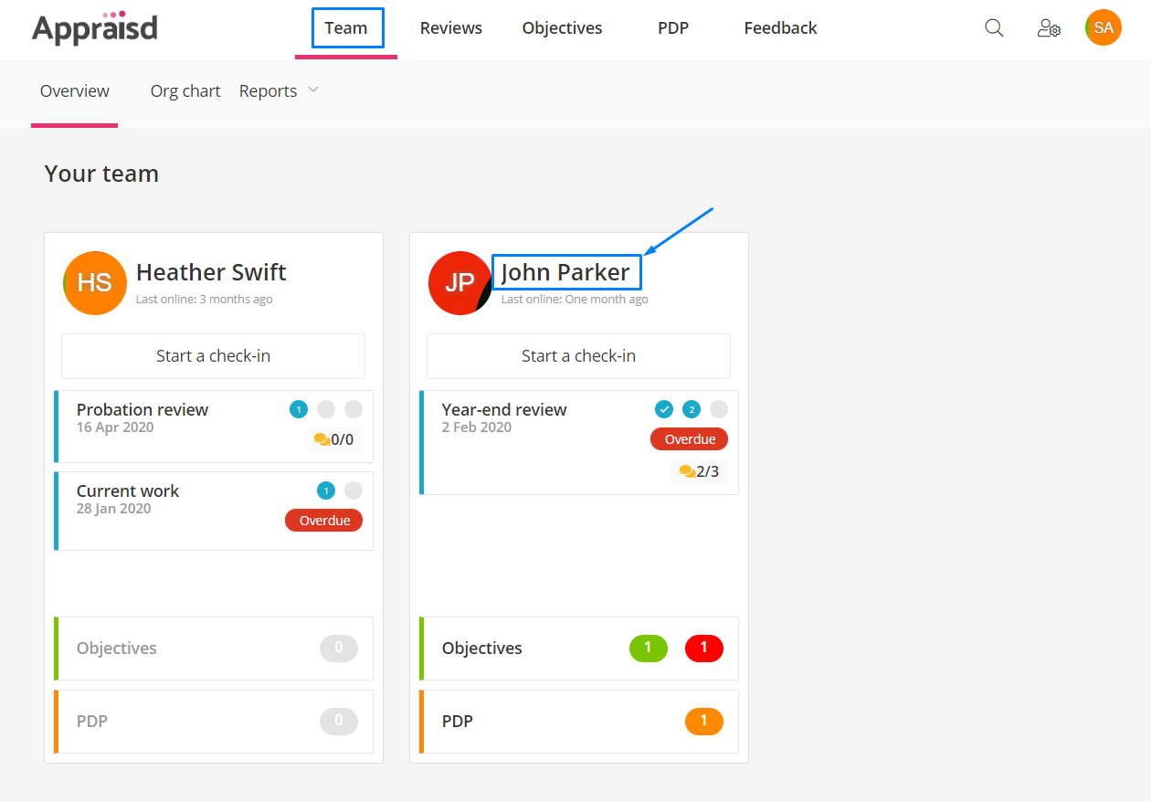The height and width of the screenshot is (802, 1151).
Task: Click the '2 Feb 2020' date text
Action: (x=477, y=427)
